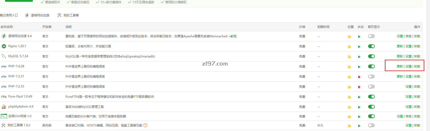Open folder location for PHP-7.4.28

pos(349,67)
